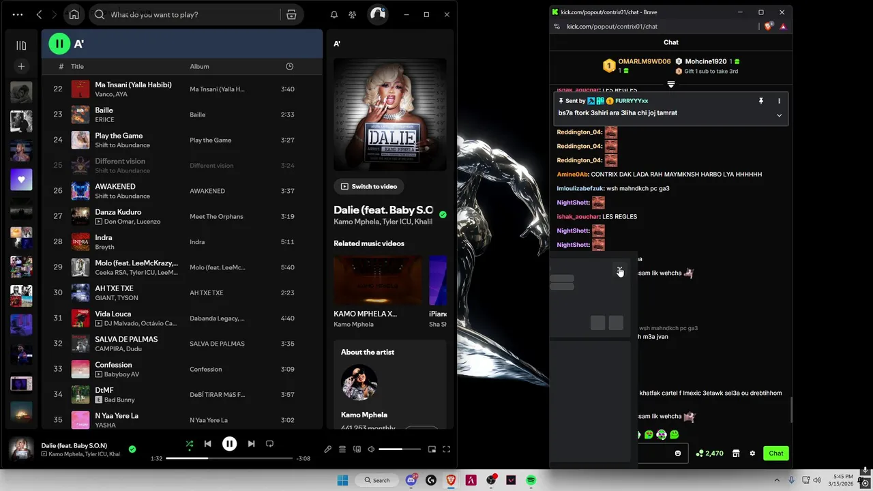Viewport: 873px width, 491px height.
Task: Open Discord from the taskbar
Action: click(411, 480)
